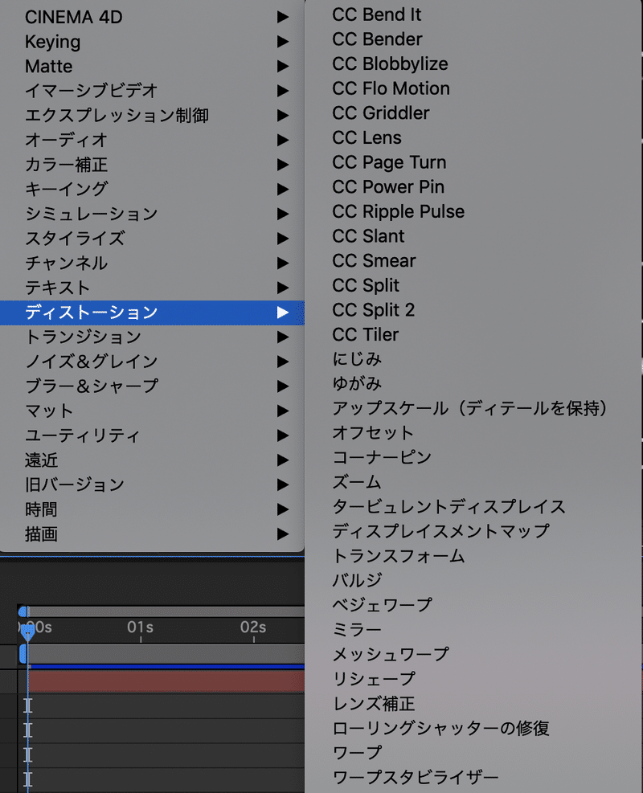Choose the オフセット effect

(x=473, y=433)
